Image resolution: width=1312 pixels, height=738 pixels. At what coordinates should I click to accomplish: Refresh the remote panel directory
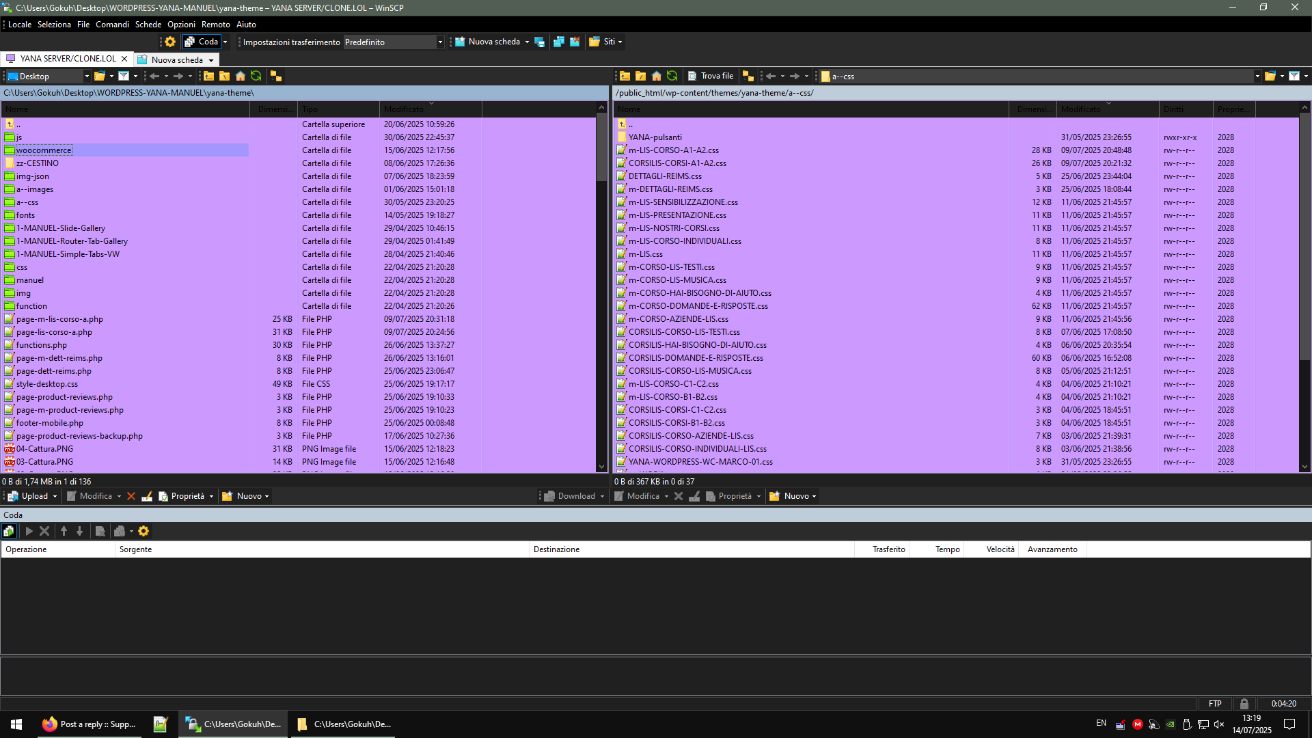click(x=672, y=76)
